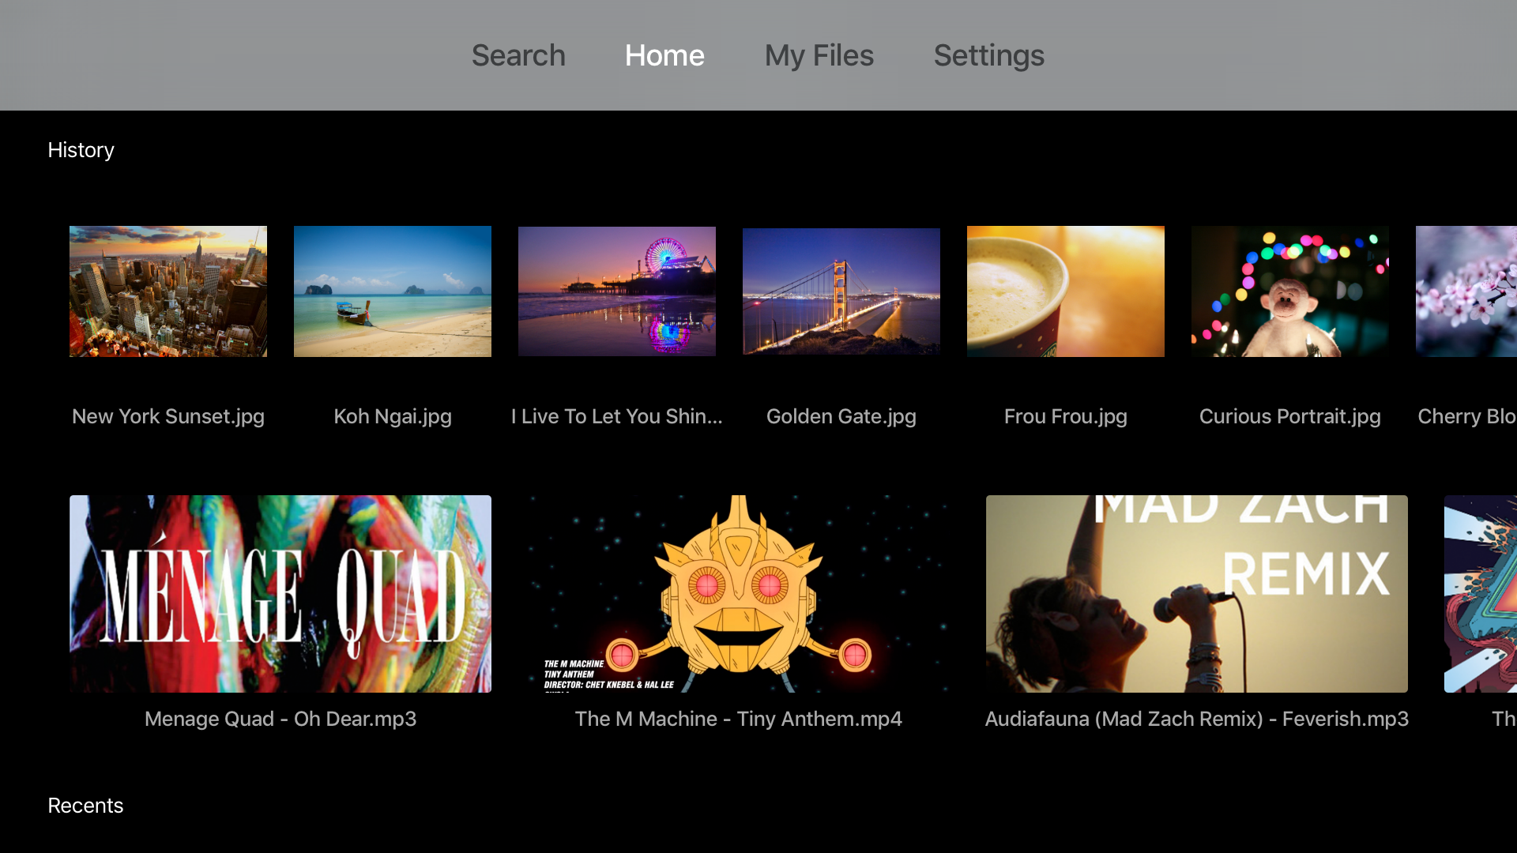Click the Recents section heading
Screen dimensions: 1517x853
pyautogui.click(x=85, y=806)
